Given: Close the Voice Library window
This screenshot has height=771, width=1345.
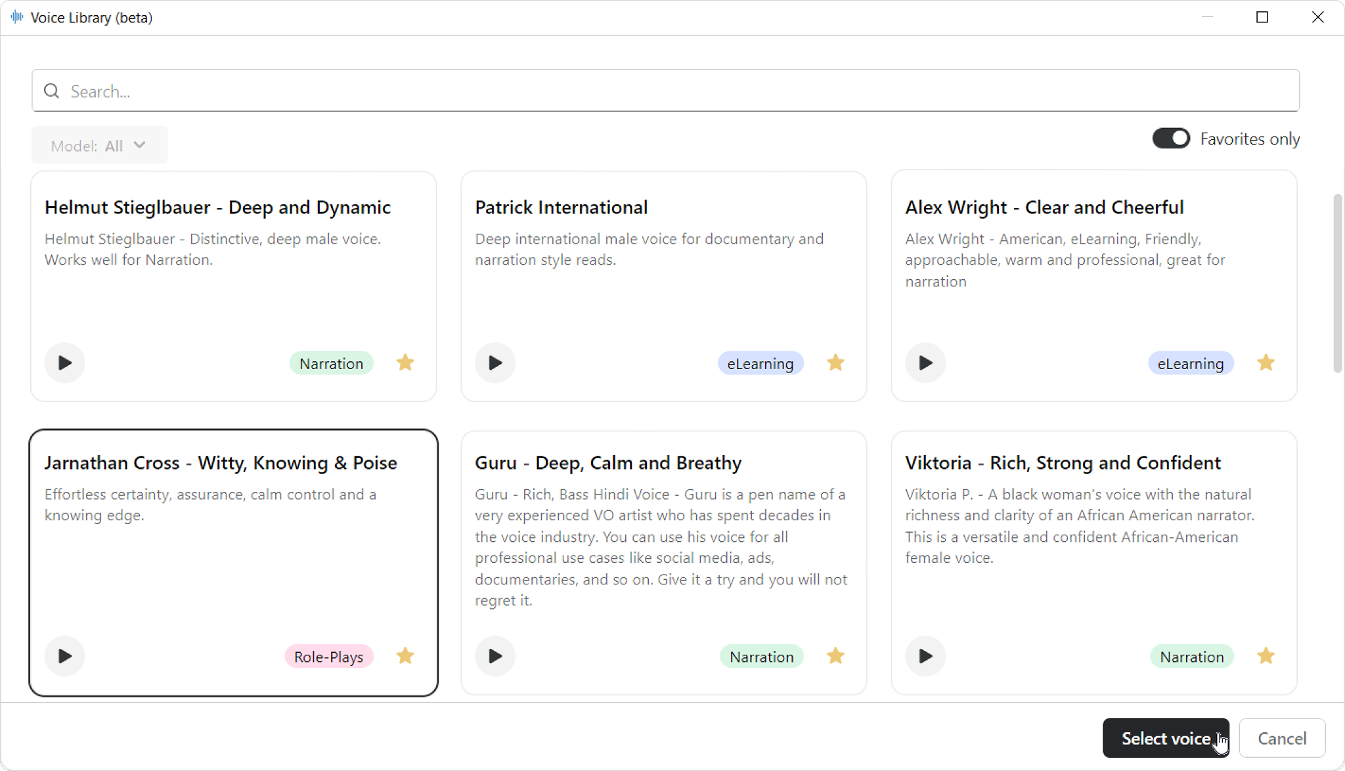Looking at the screenshot, I should [1317, 17].
